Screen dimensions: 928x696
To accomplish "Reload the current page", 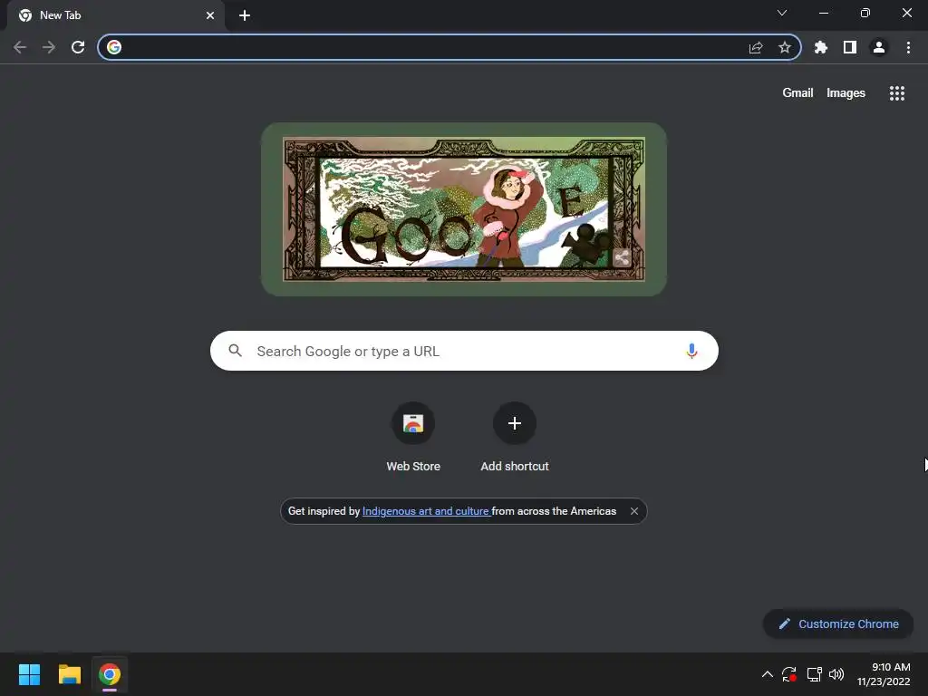I will click(x=78, y=47).
